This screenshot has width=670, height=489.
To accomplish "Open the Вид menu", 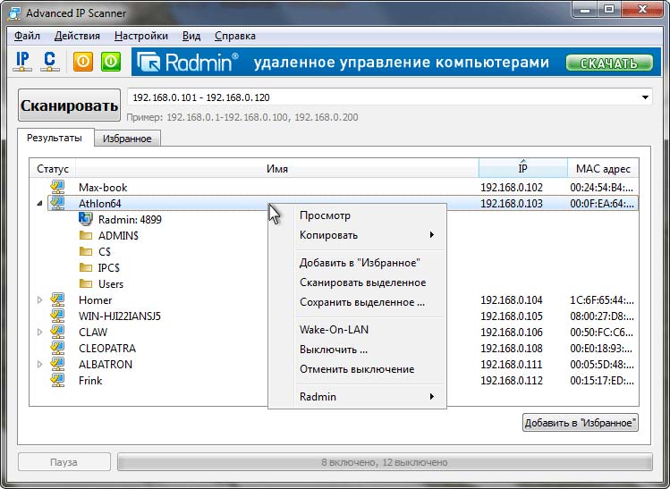I will point(191,36).
